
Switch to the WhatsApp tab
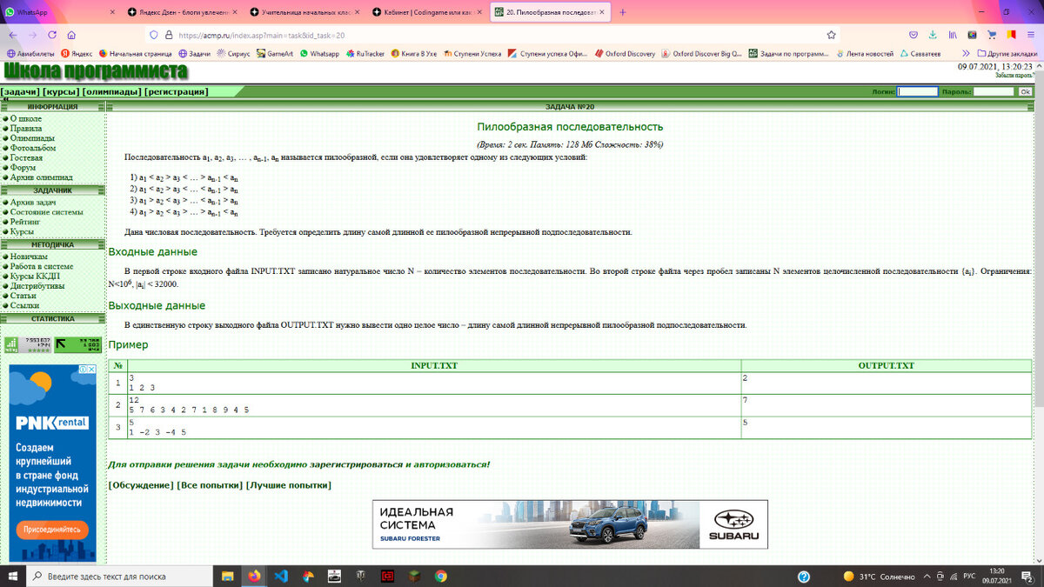61,12
